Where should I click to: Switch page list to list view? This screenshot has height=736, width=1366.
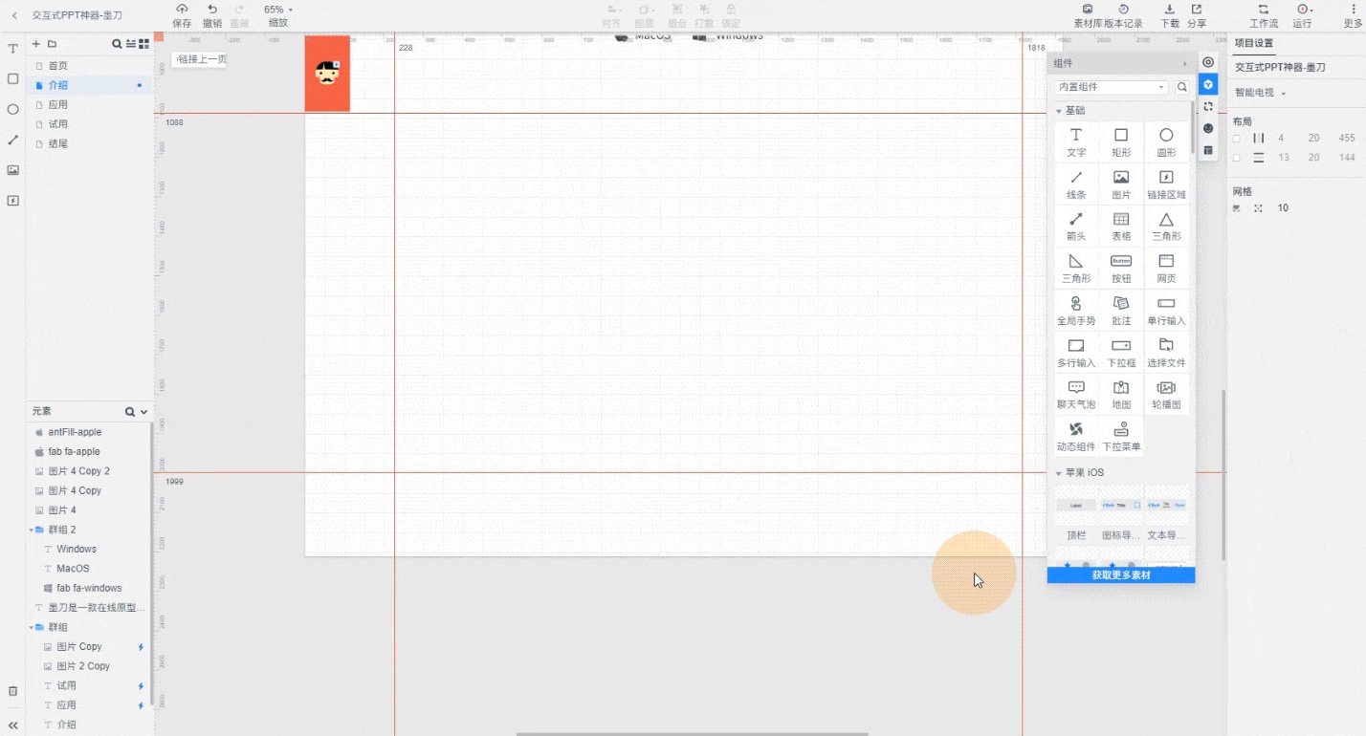point(130,44)
